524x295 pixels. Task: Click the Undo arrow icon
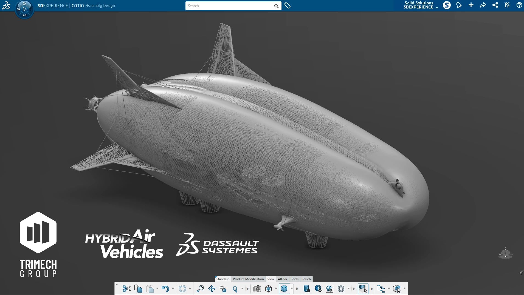[x=165, y=289]
